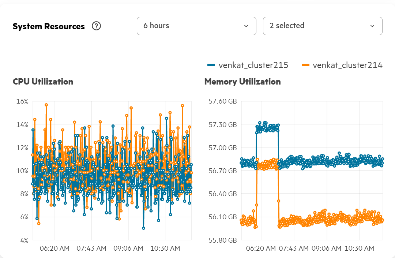Toggle the venkat_cluster215 legend entry
The height and width of the screenshot is (258, 395).
(x=248, y=65)
